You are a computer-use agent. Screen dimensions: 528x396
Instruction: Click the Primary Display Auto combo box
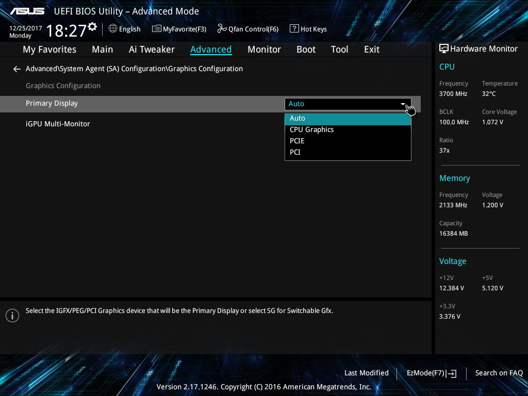(348, 104)
